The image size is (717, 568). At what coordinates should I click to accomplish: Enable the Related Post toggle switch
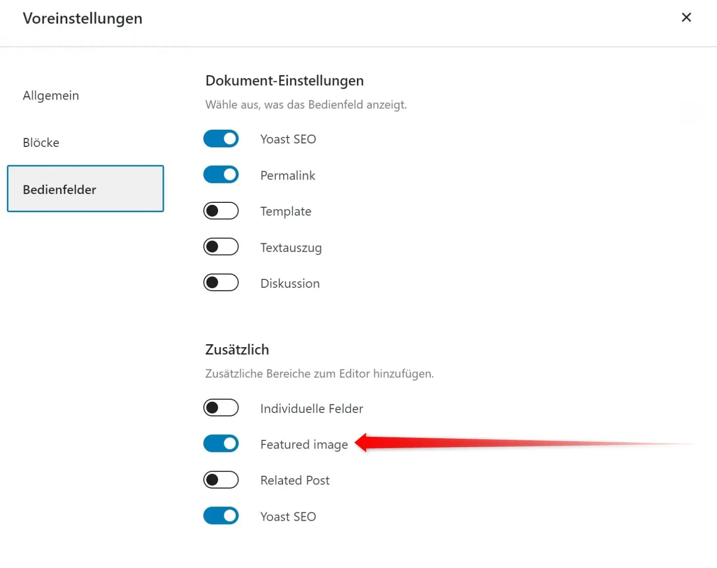pos(221,480)
